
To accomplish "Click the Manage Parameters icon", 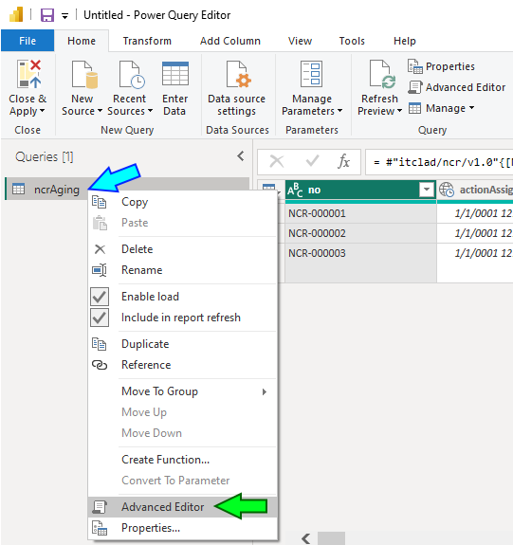I will tap(312, 74).
